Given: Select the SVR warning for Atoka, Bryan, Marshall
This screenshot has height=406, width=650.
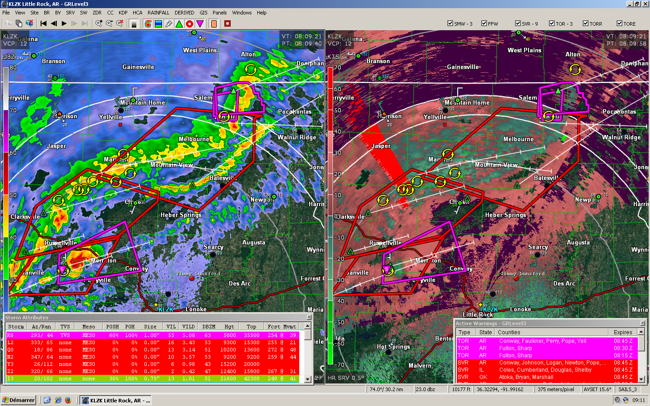Looking at the screenshot, I should pos(547,377).
